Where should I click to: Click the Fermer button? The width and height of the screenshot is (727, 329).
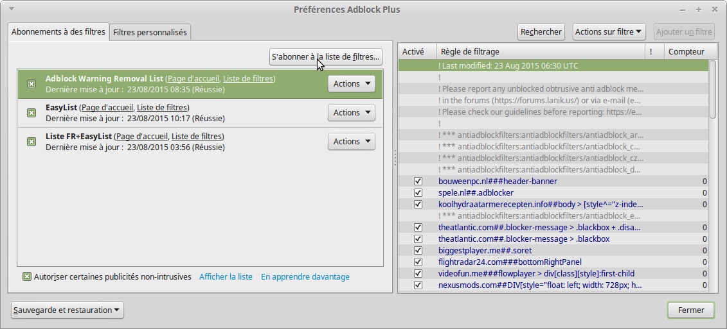tap(691, 310)
